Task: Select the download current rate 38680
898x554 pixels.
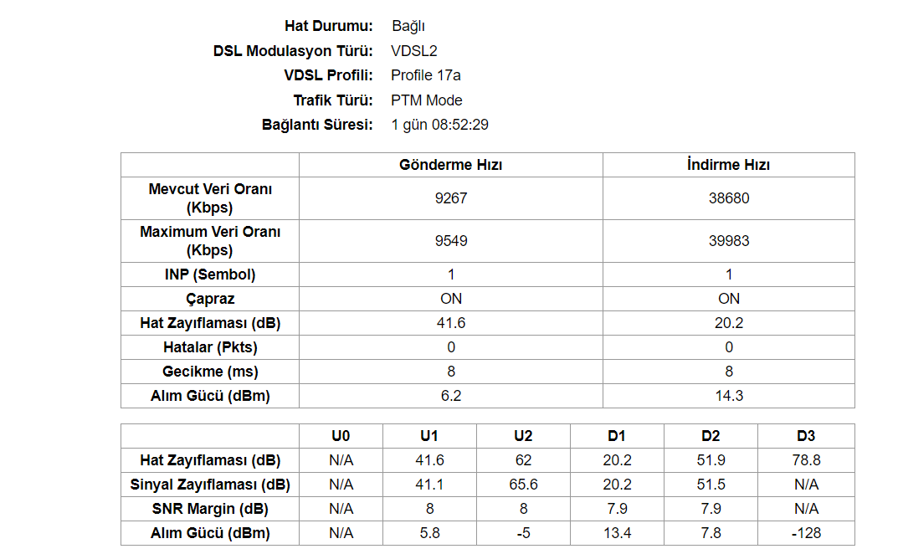Action: pos(728,198)
